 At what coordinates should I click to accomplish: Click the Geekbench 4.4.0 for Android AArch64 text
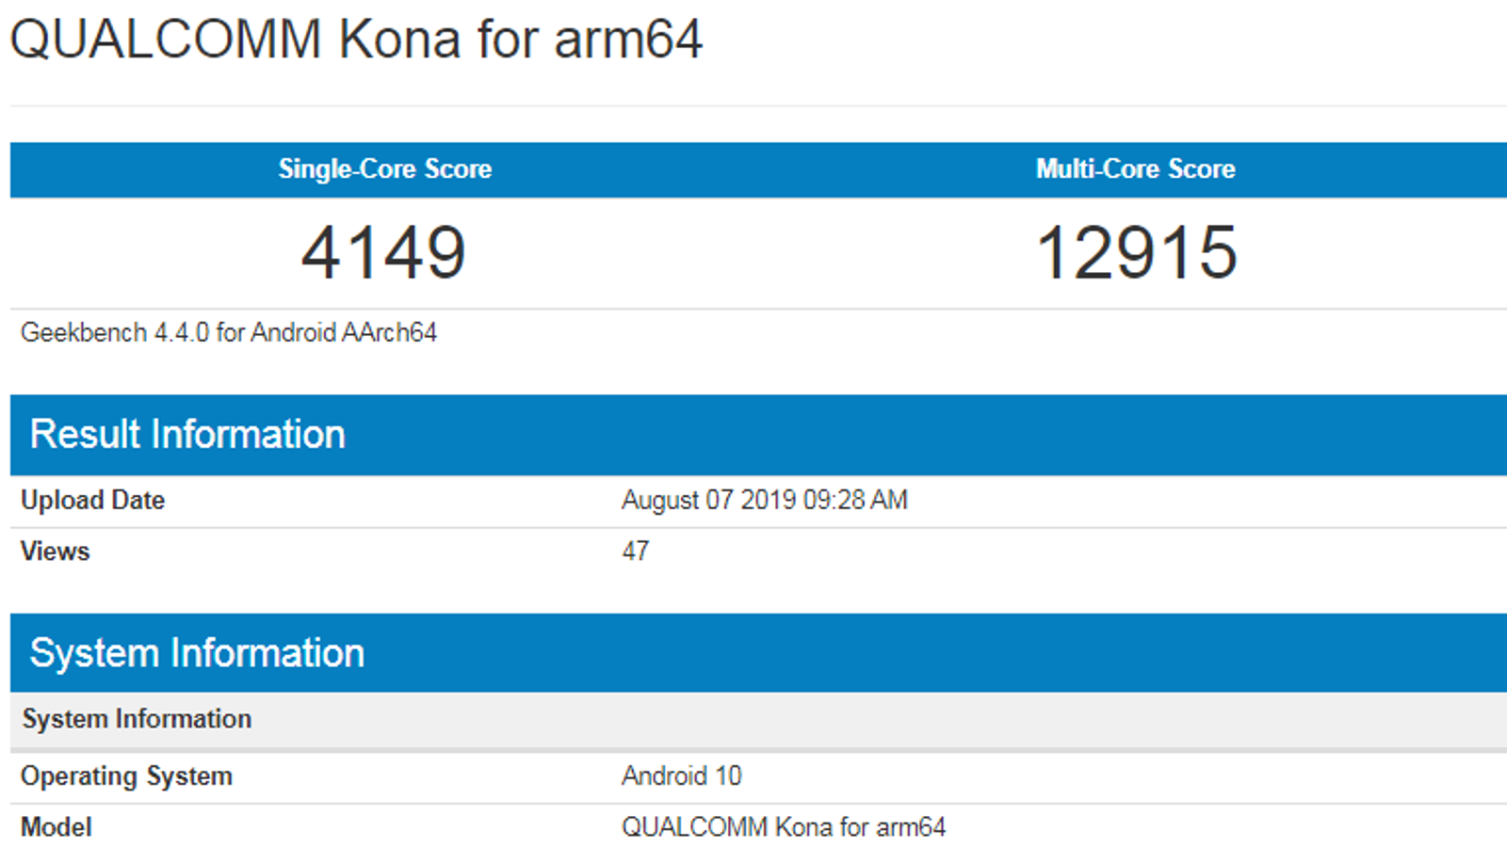coord(229,332)
